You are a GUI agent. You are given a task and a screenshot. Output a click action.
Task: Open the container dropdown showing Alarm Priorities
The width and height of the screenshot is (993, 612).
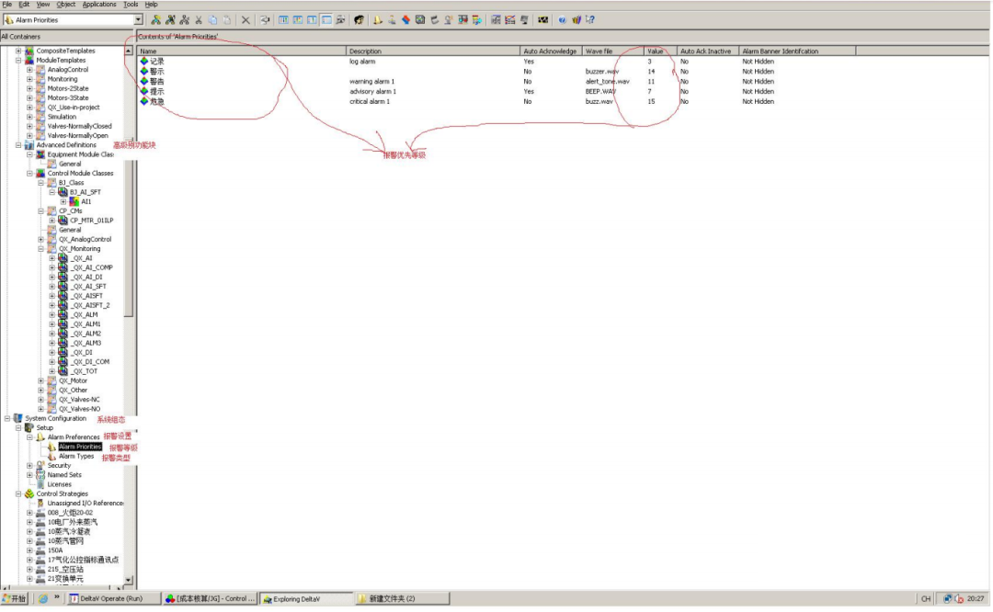click(x=138, y=19)
